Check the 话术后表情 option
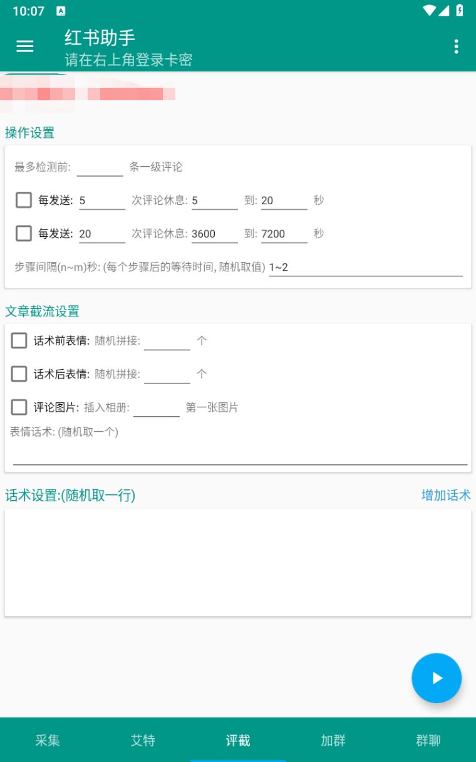Image resolution: width=476 pixels, height=762 pixels. click(19, 373)
